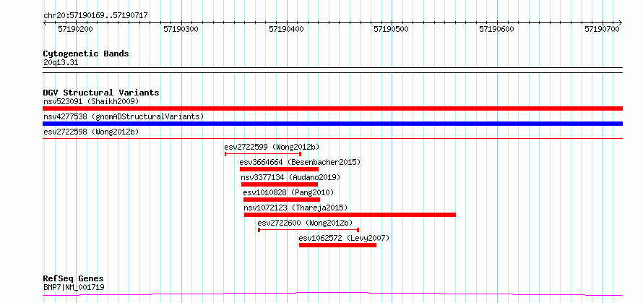The image size is (643, 303).
Task: Click the 57190500 ruler position
Action: coord(392,29)
